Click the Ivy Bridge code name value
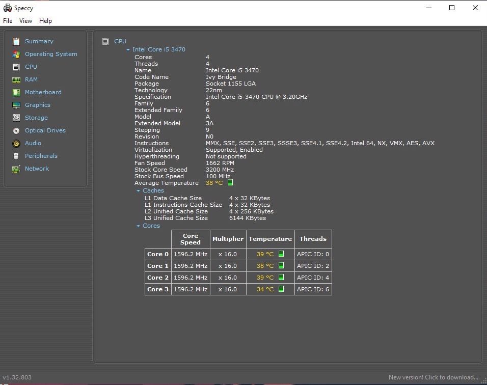The height and width of the screenshot is (385, 487). coord(221,77)
